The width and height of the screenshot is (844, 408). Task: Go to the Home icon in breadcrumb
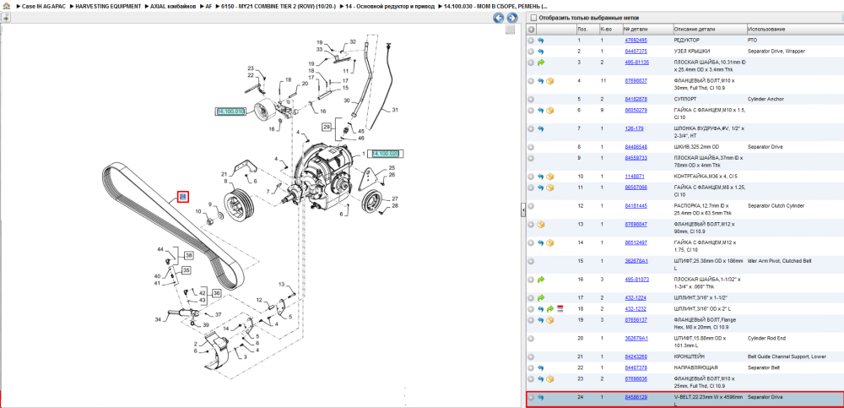7,7
